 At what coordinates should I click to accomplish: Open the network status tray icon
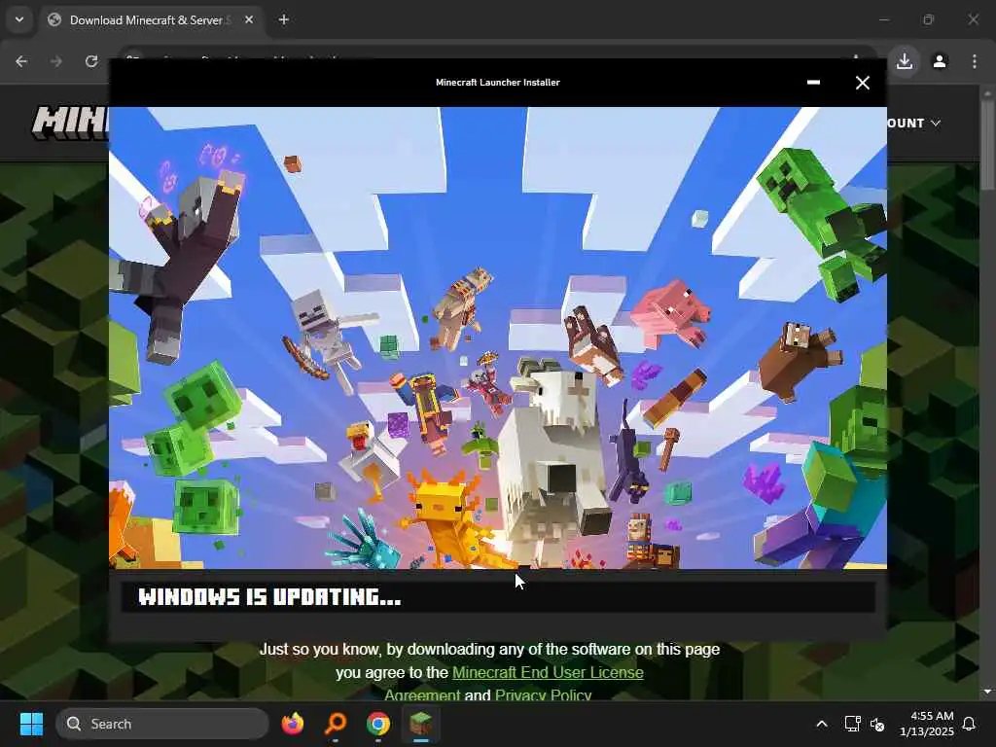point(852,724)
